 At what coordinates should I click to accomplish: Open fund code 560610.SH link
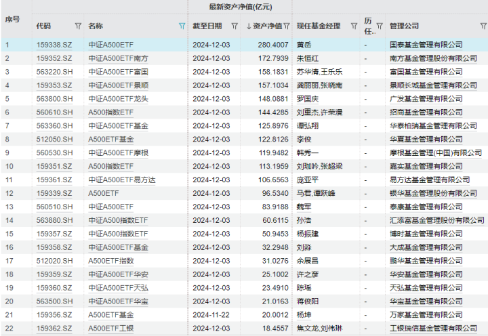point(54,112)
